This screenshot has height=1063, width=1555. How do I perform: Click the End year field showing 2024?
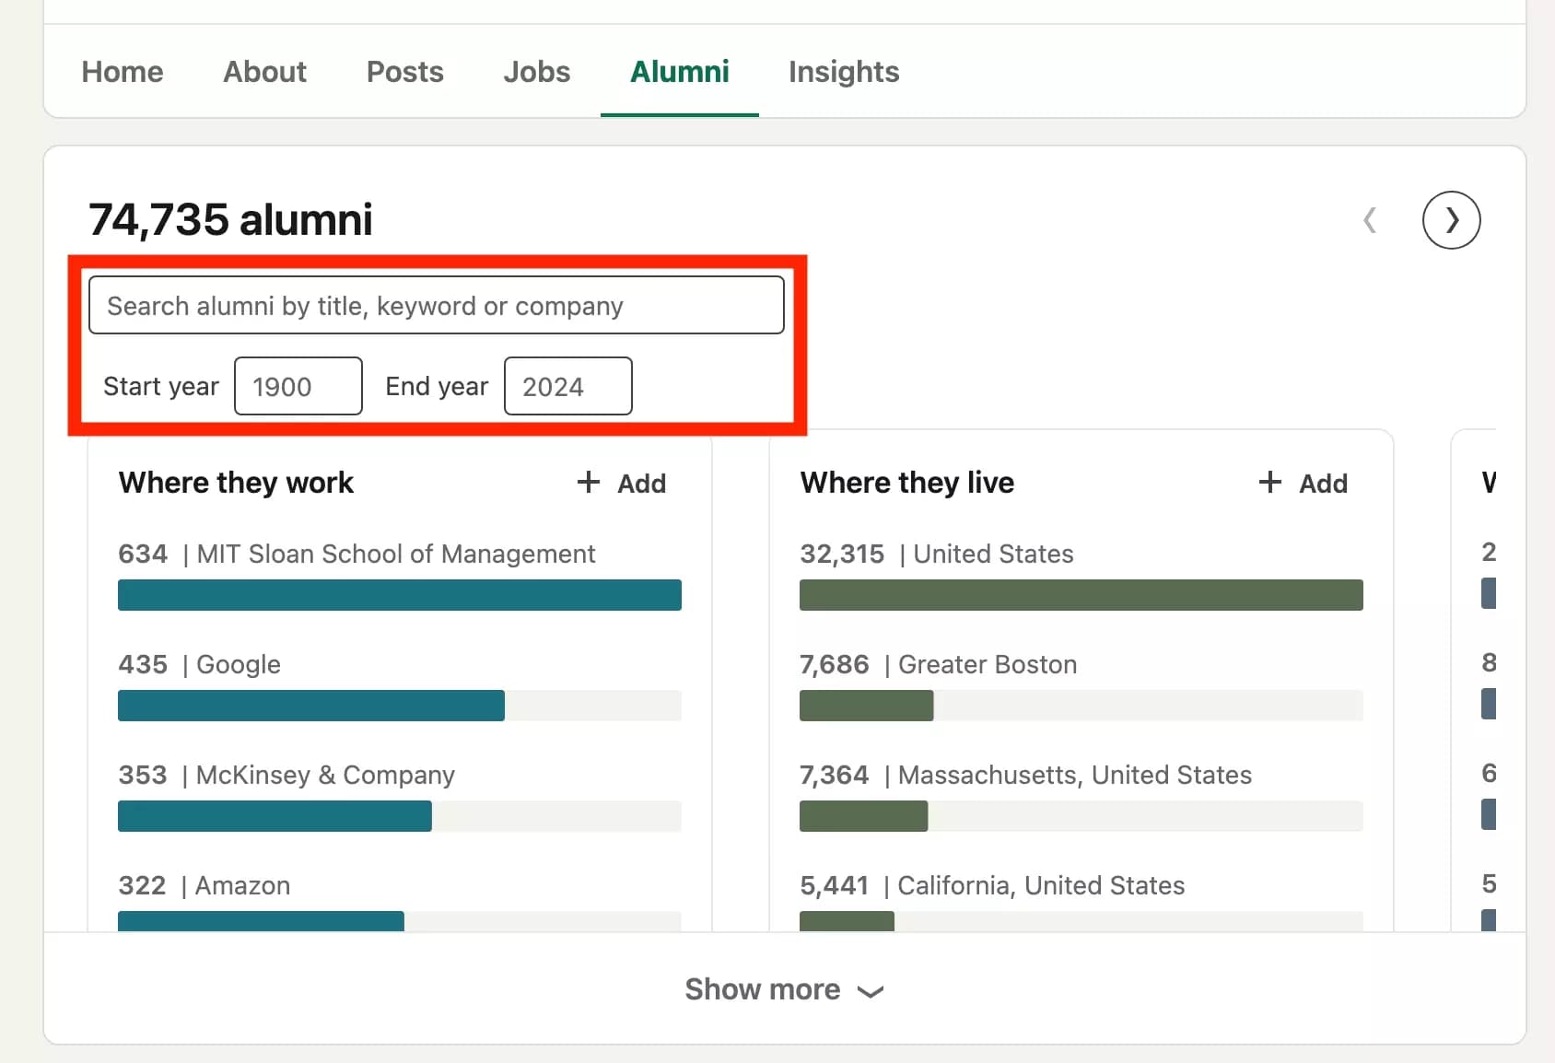[567, 386]
